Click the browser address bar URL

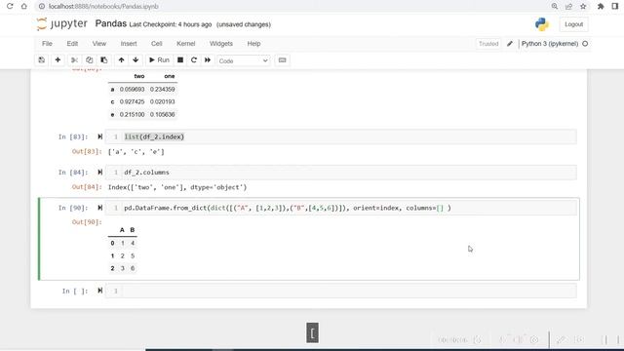[103, 7]
